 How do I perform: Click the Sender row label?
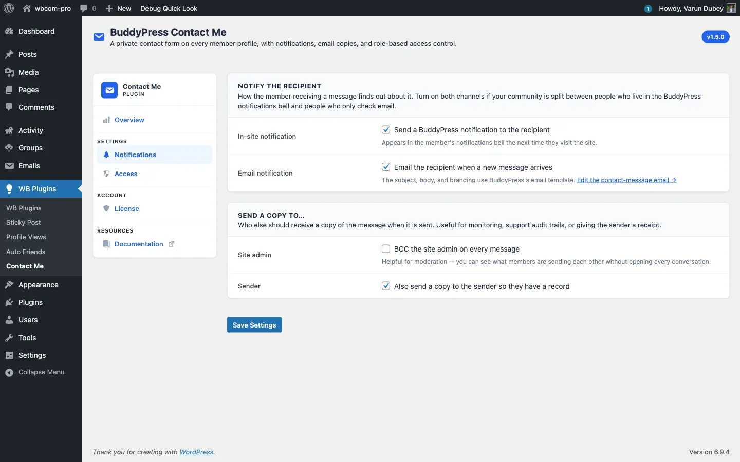249,286
